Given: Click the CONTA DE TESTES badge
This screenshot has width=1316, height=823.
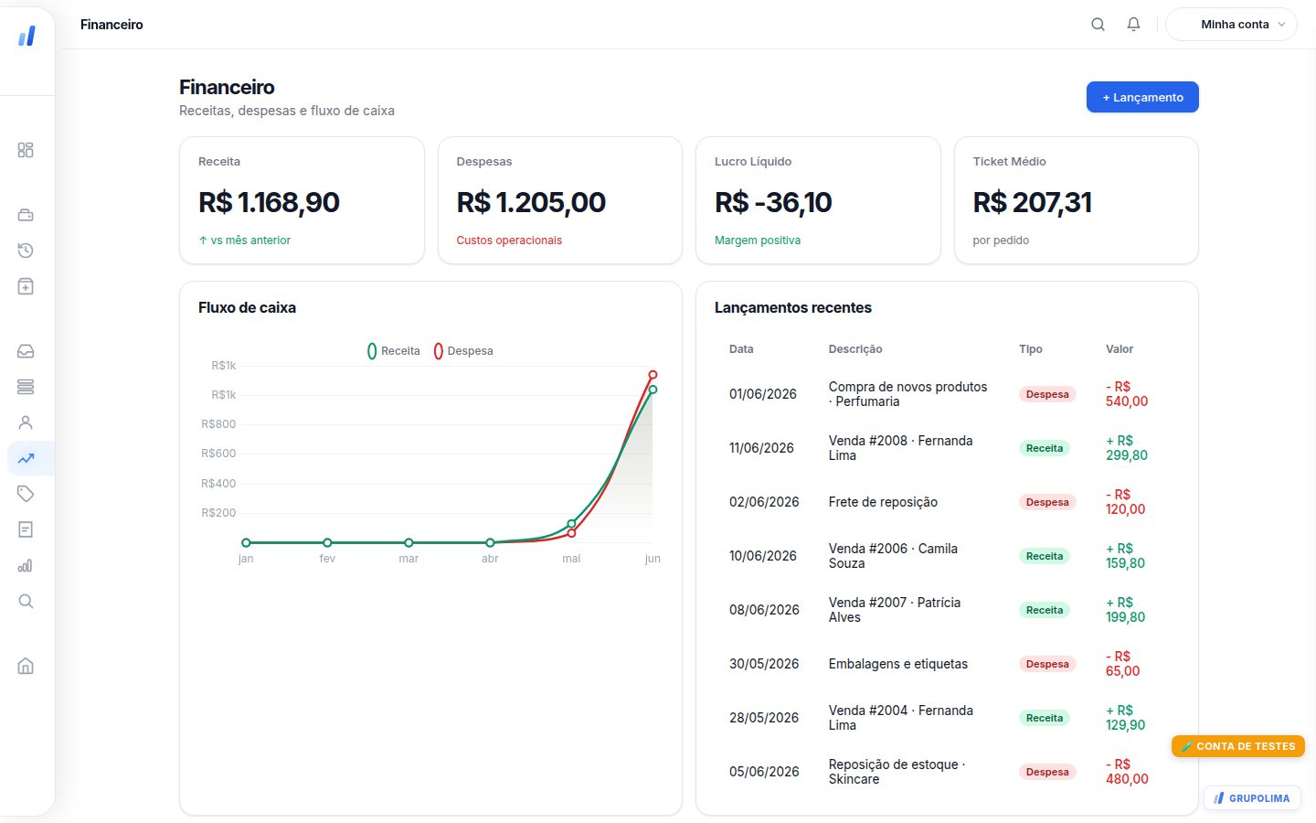Looking at the screenshot, I should [x=1238, y=746].
